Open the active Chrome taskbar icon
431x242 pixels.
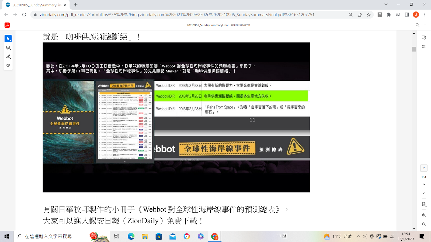point(214,236)
